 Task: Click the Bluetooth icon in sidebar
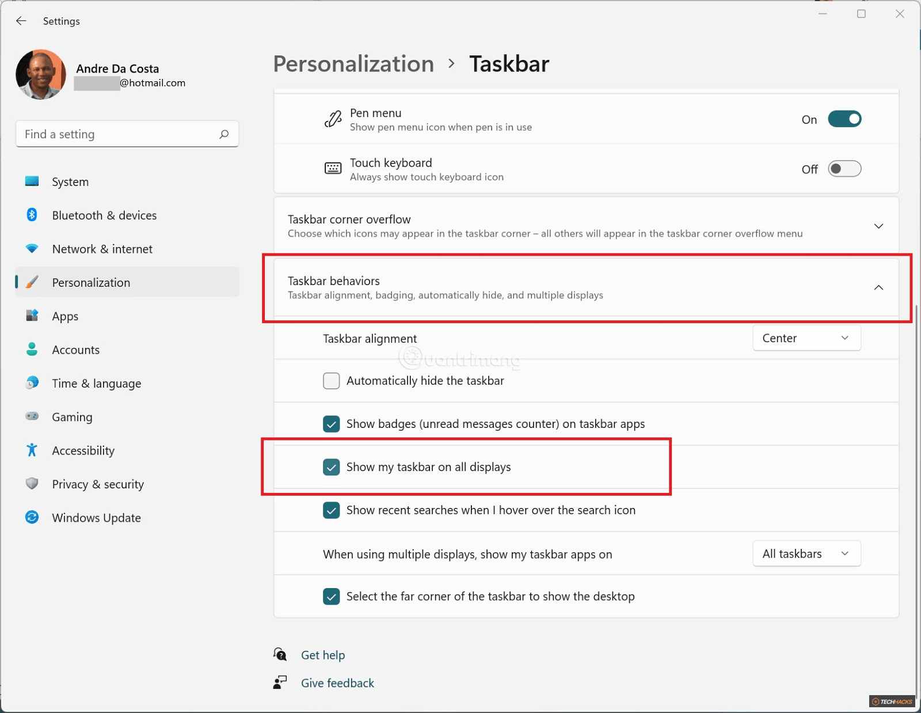pos(32,215)
